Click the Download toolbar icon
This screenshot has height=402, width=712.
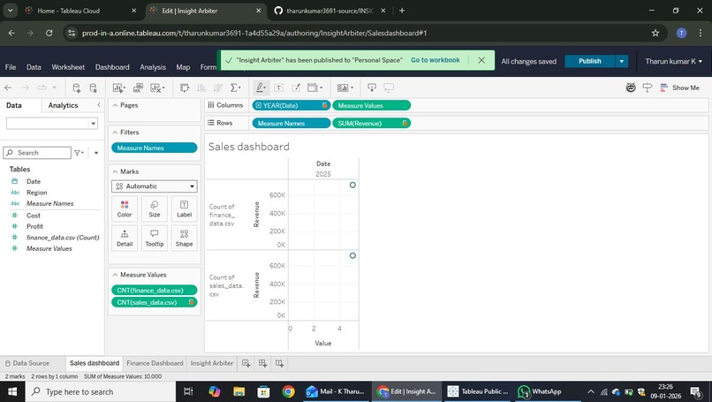tap(372, 87)
